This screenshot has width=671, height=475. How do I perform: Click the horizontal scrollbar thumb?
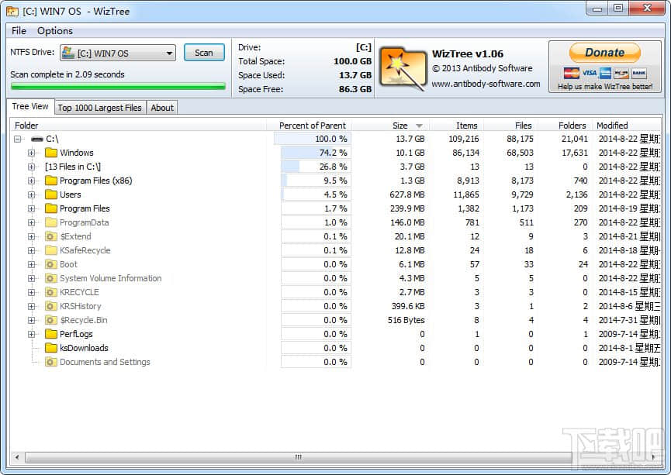point(299,457)
